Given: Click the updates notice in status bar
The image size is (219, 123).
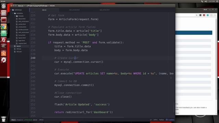Looking at the screenshot, I should (x=170, y=120).
